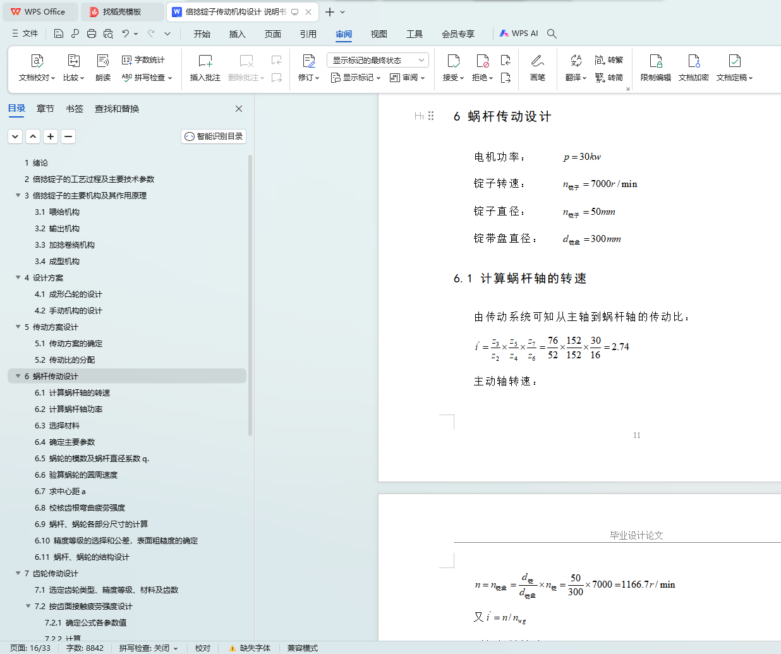Open the 显示标记的最终状态 dropdown
Viewport: 781px width, 654px height.
(378, 60)
